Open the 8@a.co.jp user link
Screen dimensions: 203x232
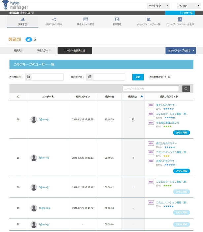coord(44,158)
